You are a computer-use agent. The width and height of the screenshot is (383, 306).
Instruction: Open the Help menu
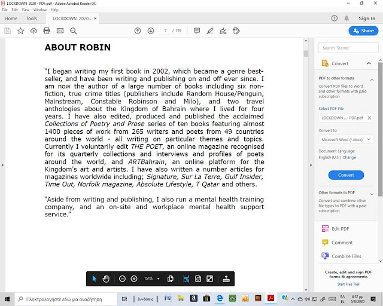pyautogui.click(x=54, y=10)
